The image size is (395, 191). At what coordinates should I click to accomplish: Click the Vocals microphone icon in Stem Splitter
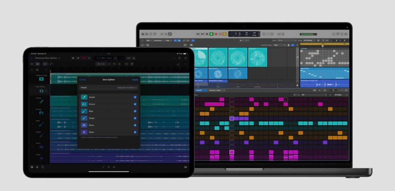point(84,97)
